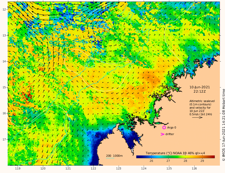225x173 pixels.
Task: Click the '22:12Z' time text
Action: pyautogui.click(x=200, y=92)
